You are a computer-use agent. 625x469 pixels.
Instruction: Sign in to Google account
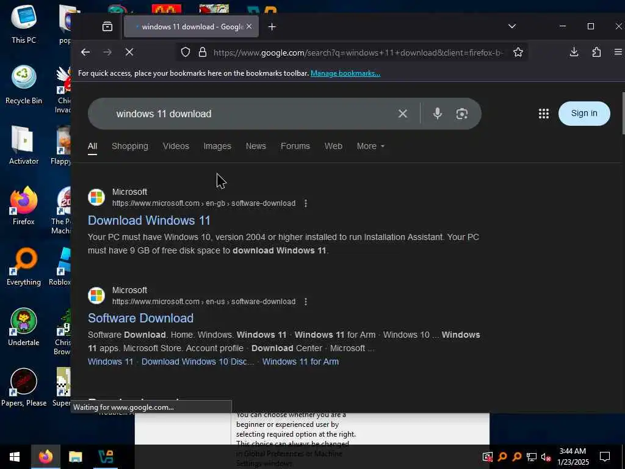(x=584, y=113)
